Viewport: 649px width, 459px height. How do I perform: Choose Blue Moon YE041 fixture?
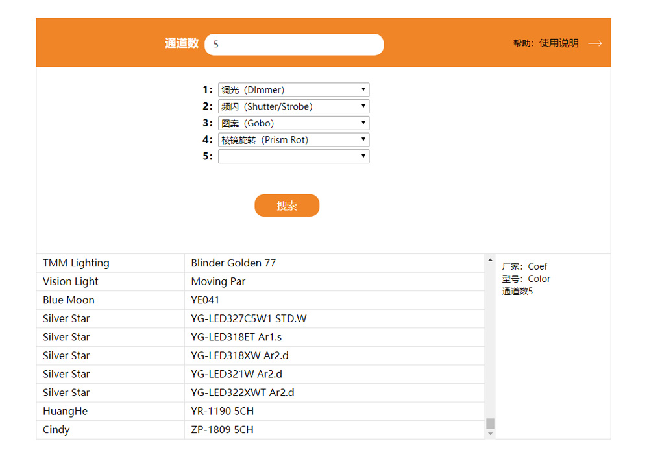(x=260, y=300)
